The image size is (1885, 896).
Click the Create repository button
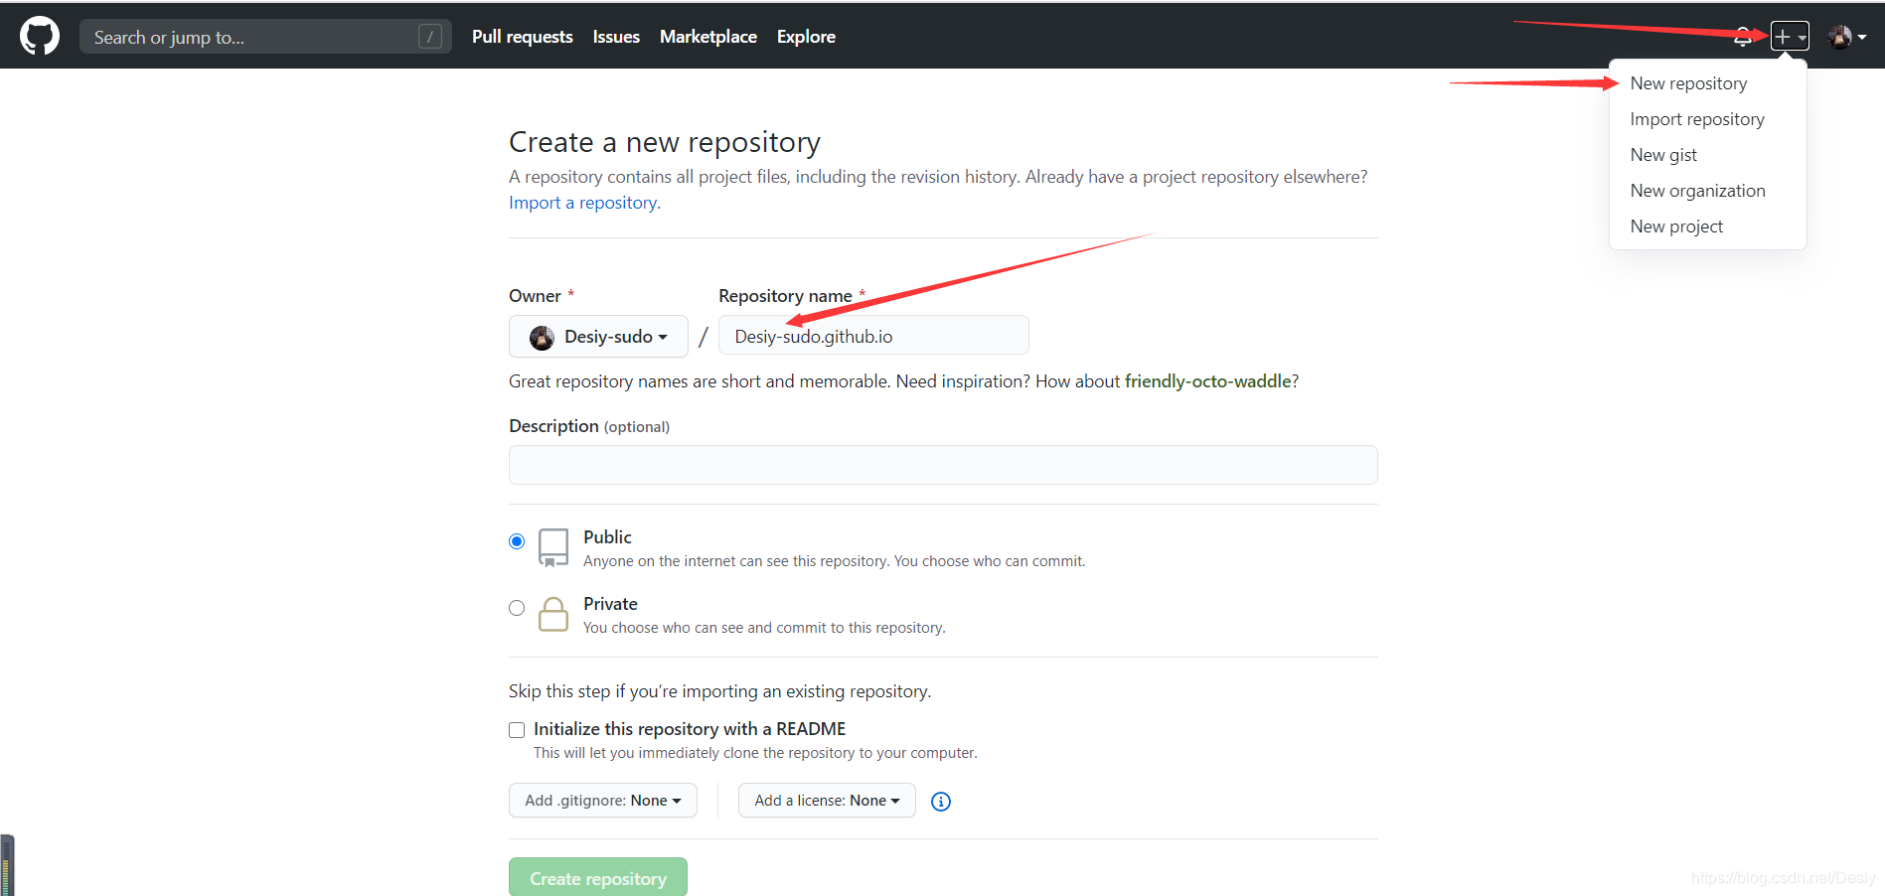click(x=598, y=877)
